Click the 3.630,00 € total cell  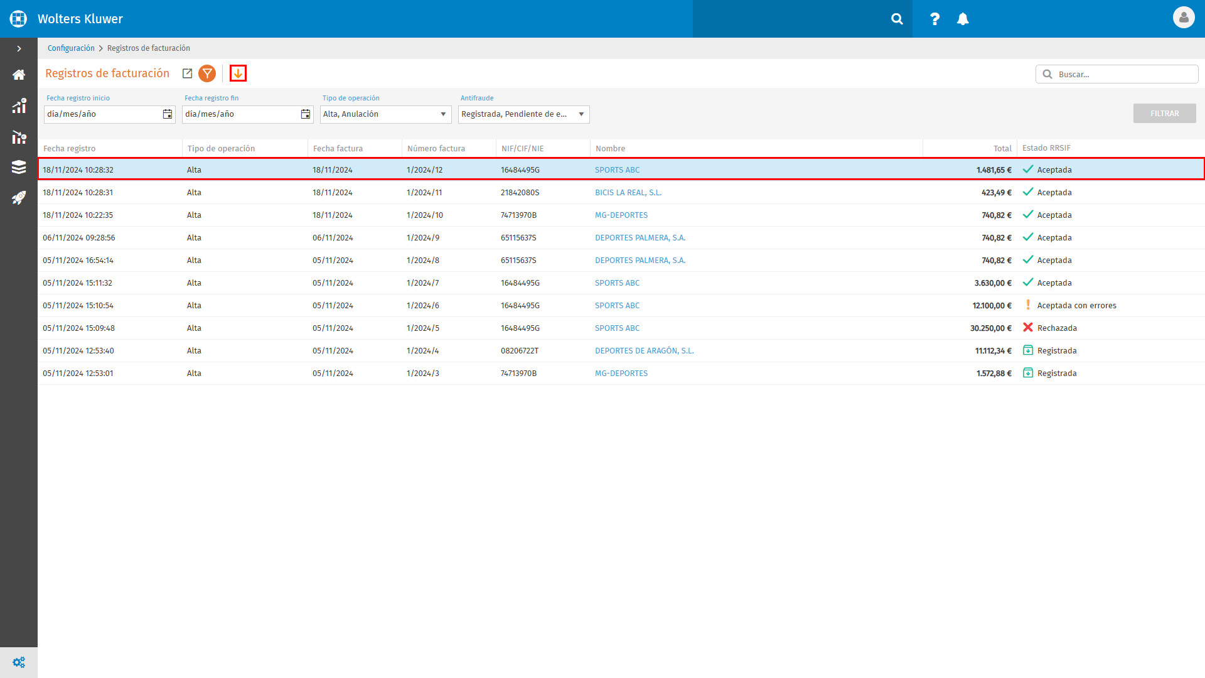click(993, 283)
